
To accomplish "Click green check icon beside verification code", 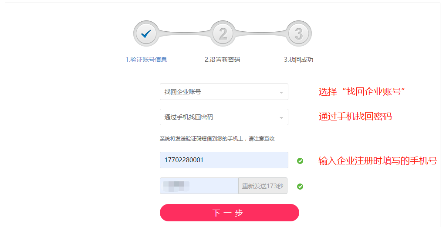I will coord(300,187).
